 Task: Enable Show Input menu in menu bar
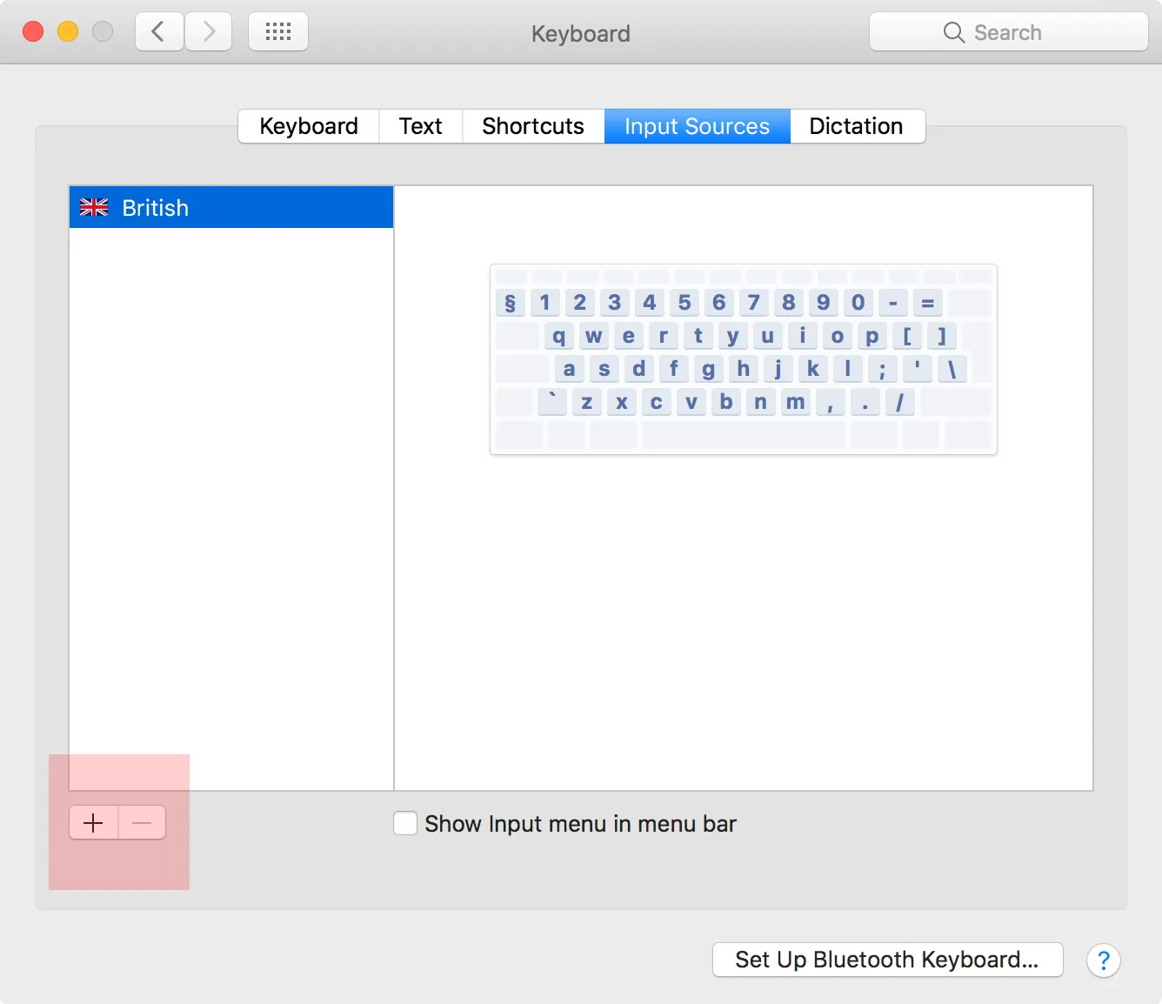click(405, 823)
